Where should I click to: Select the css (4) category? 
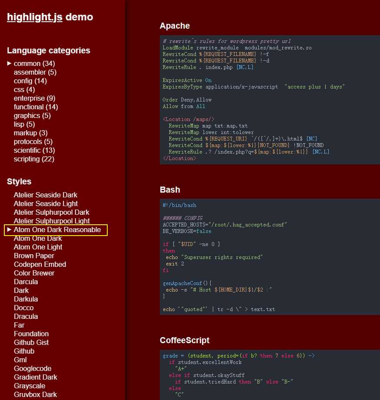point(24,89)
